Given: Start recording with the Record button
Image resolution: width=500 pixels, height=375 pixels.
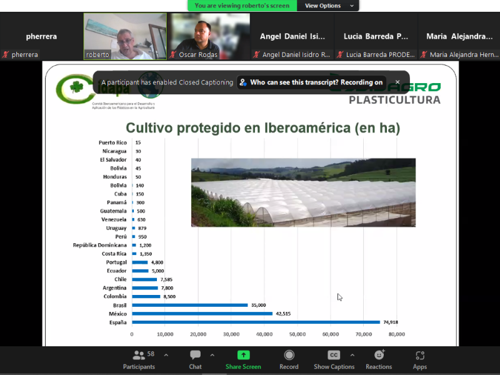Looking at the screenshot, I should coord(289,359).
